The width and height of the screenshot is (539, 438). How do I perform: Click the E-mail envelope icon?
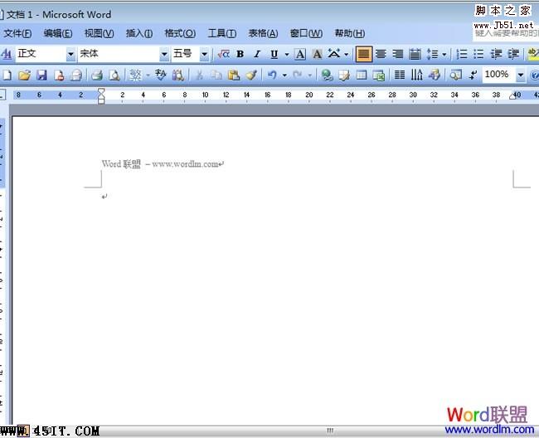point(76,75)
